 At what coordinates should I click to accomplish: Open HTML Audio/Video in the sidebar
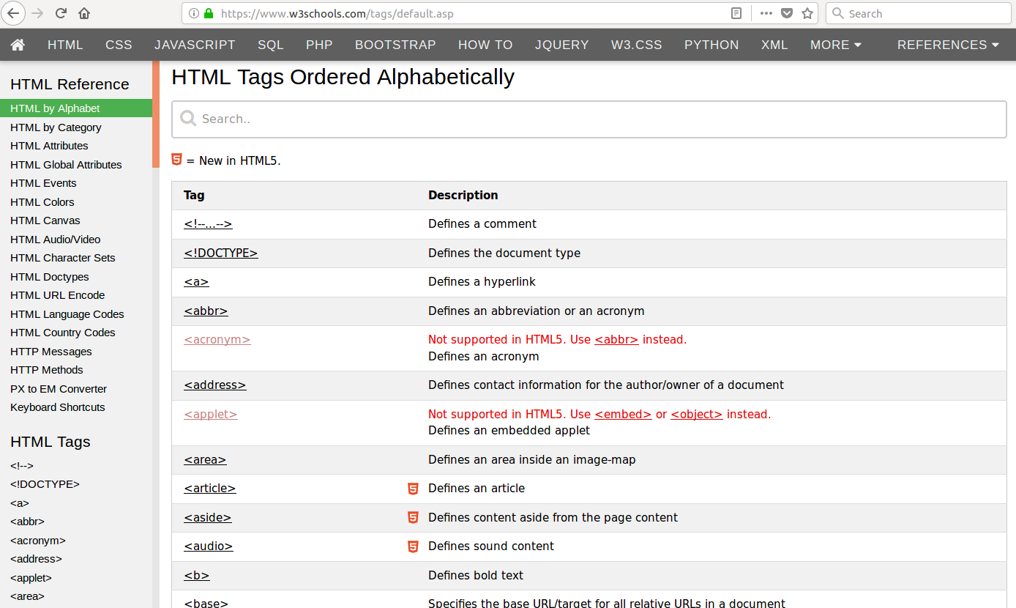click(x=56, y=240)
